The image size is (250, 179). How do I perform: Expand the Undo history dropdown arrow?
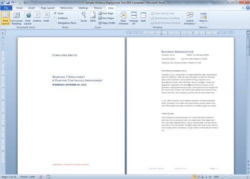coord(16,2)
